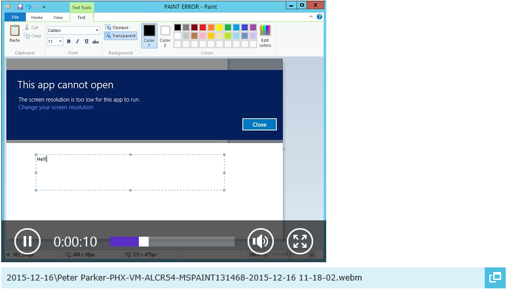Click the 'Change your screen resolution' link
This screenshot has height=289, width=507.
click(56, 107)
